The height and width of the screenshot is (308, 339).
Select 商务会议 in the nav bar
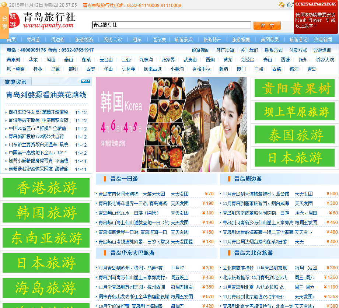click(113, 39)
